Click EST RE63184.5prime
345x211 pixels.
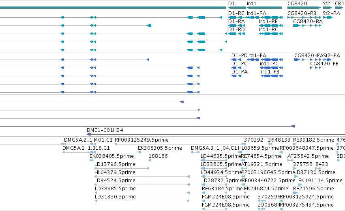click(222, 189)
